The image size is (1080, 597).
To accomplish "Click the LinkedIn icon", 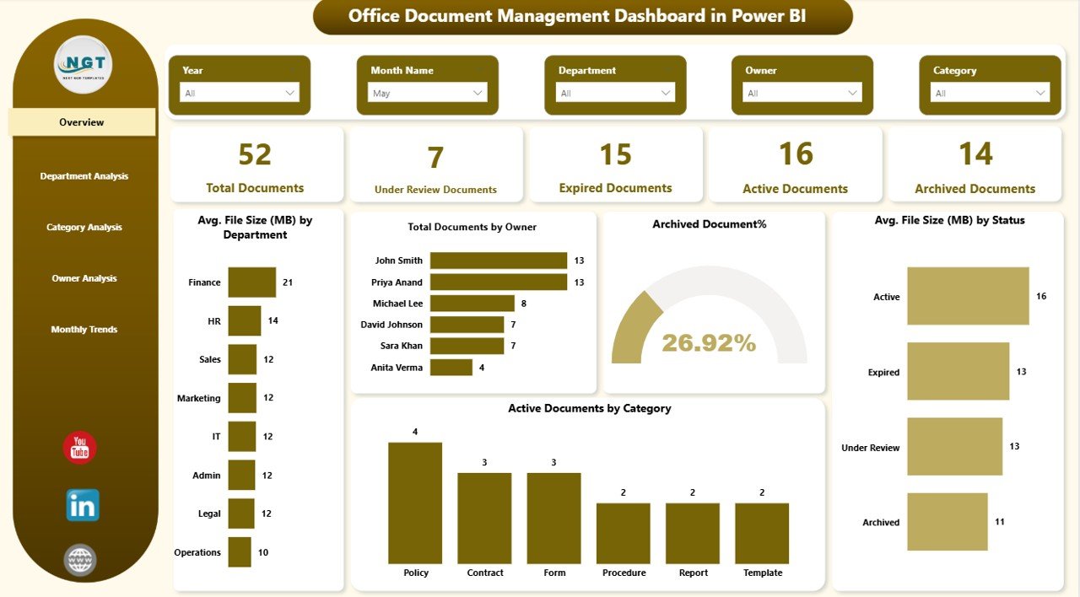I will [82, 506].
